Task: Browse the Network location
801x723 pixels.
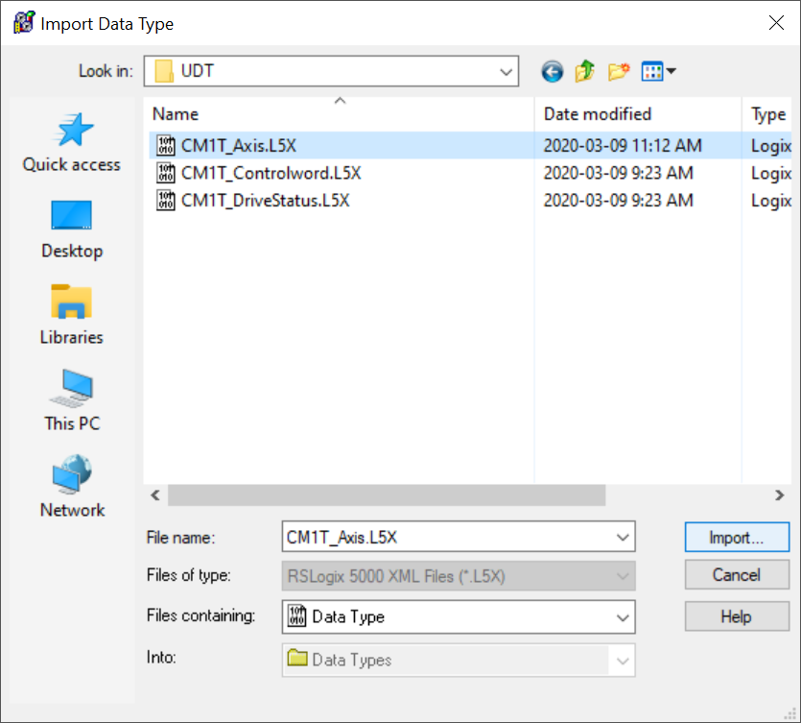Action: pos(72,489)
